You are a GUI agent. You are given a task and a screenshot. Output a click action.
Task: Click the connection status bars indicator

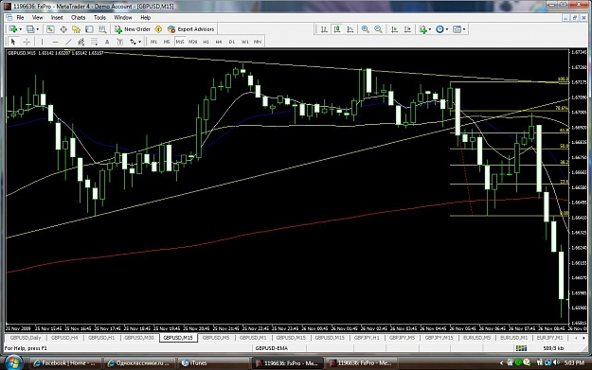(x=521, y=348)
